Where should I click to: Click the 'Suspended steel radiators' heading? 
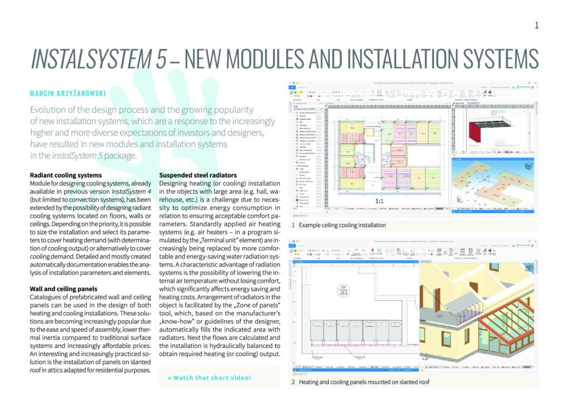pos(198,175)
